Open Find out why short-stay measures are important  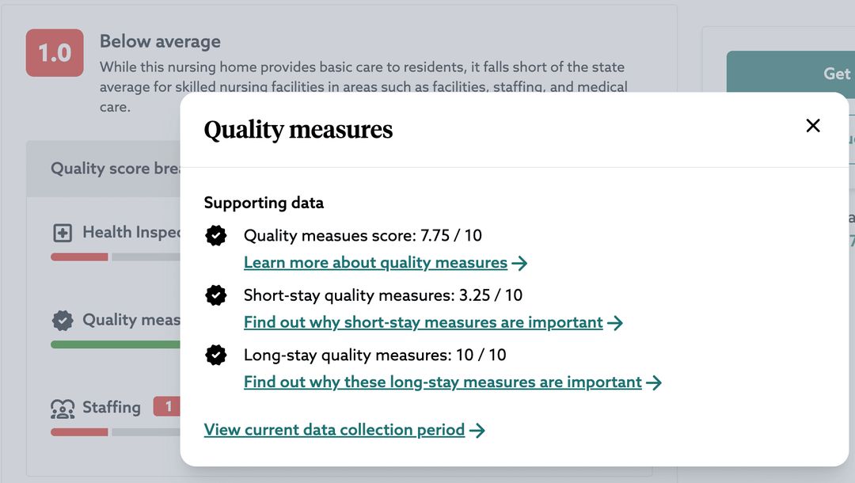coord(422,322)
